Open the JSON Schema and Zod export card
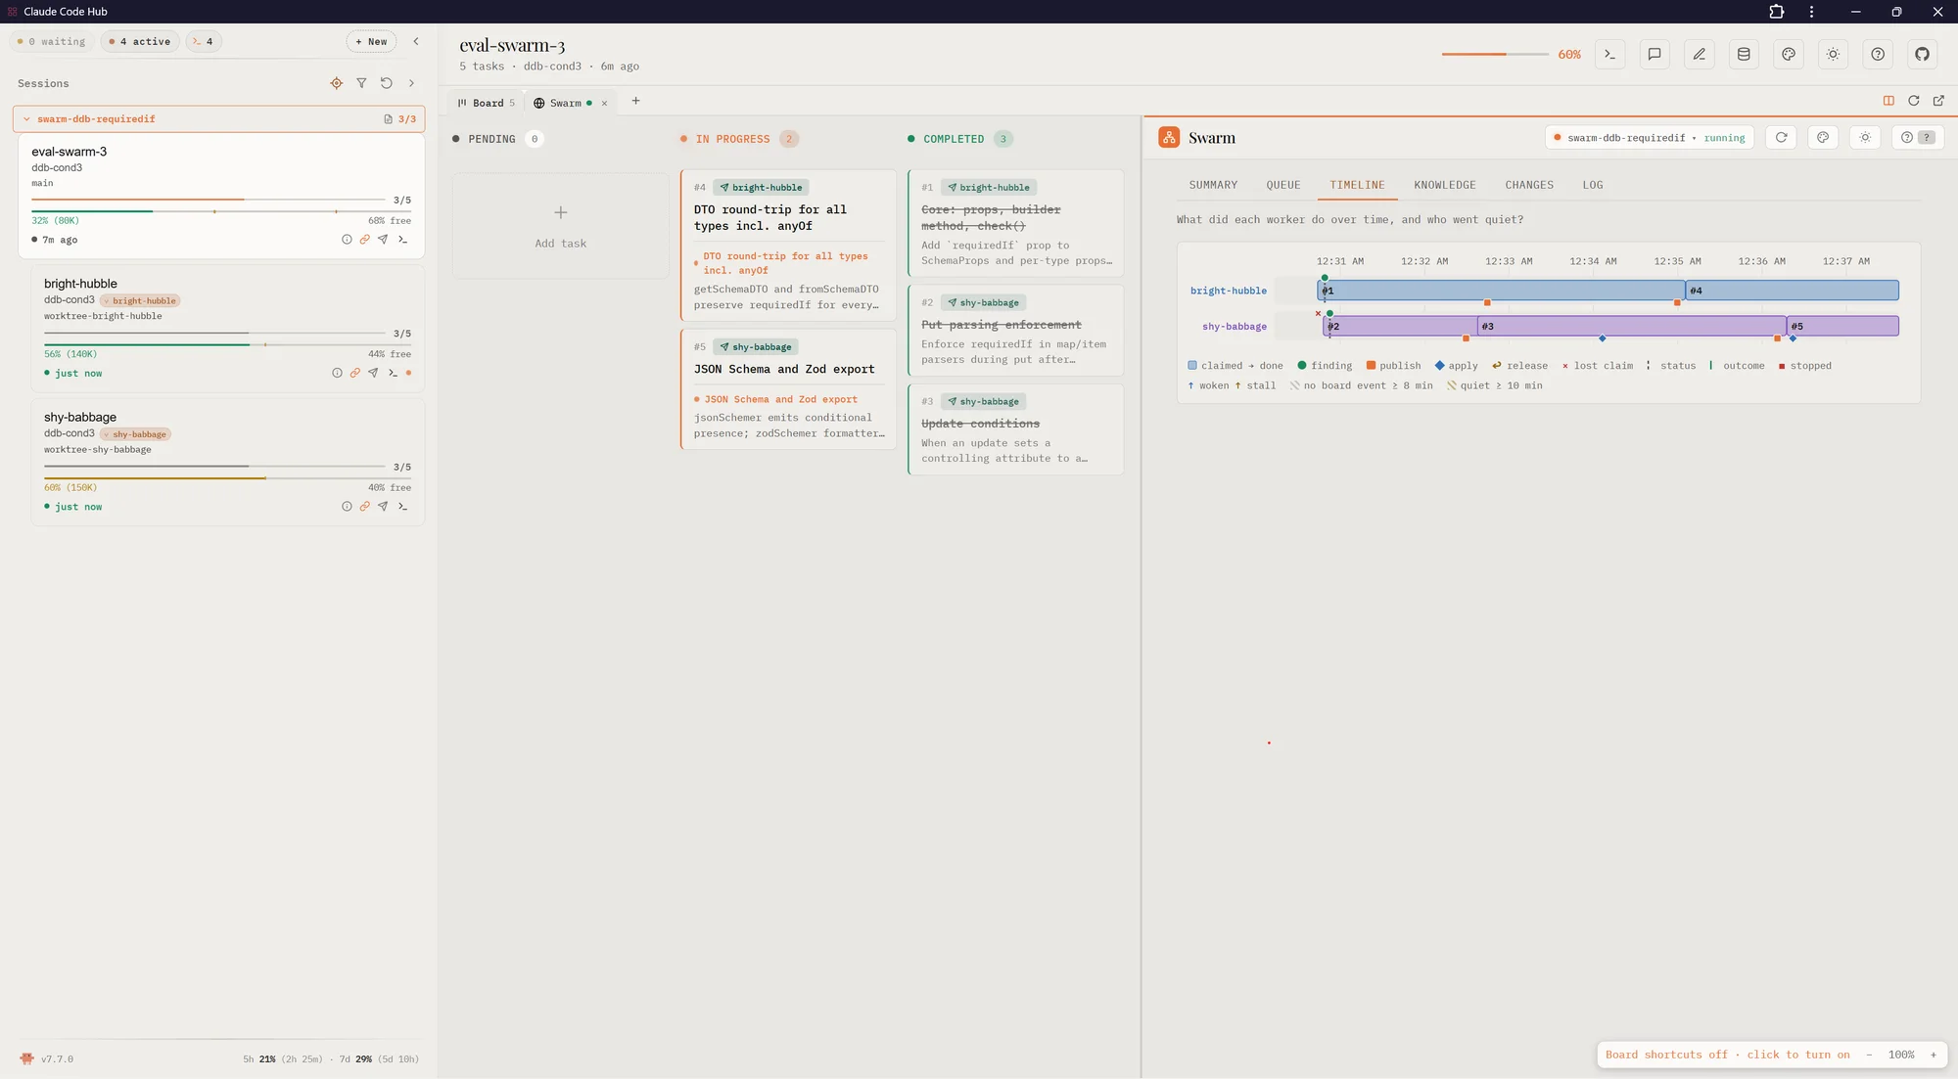The width and height of the screenshot is (1958, 1079). coord(788,389)
